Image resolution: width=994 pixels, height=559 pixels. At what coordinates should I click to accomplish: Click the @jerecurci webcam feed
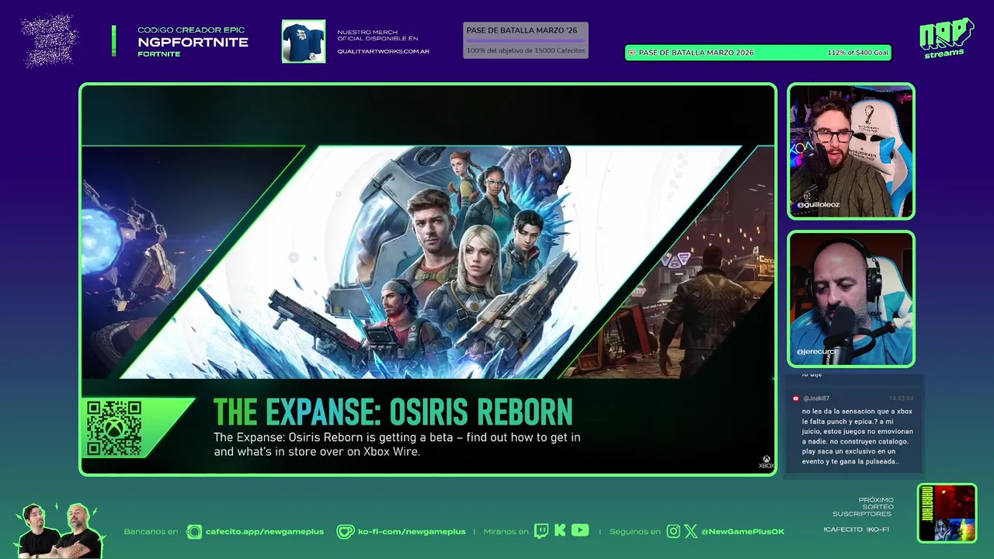pyautogui.click(x=851, y=299)
